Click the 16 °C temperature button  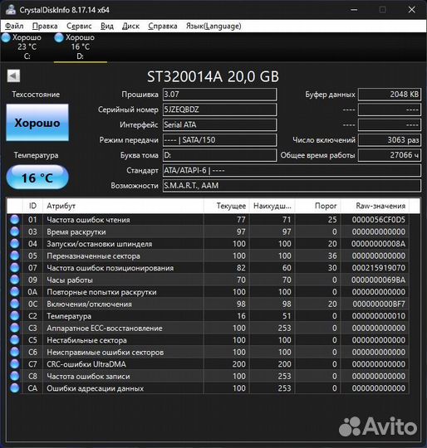(37, 178)
